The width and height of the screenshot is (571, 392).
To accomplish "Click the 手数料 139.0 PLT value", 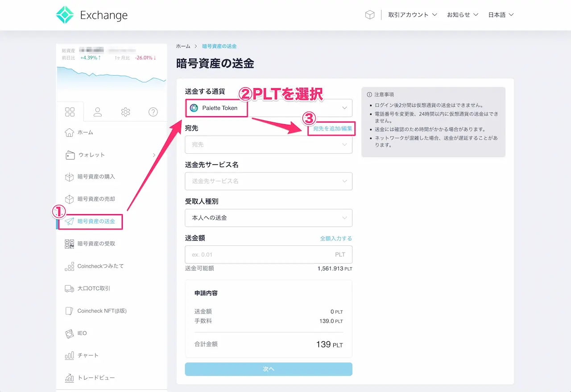I will (331, 321).
